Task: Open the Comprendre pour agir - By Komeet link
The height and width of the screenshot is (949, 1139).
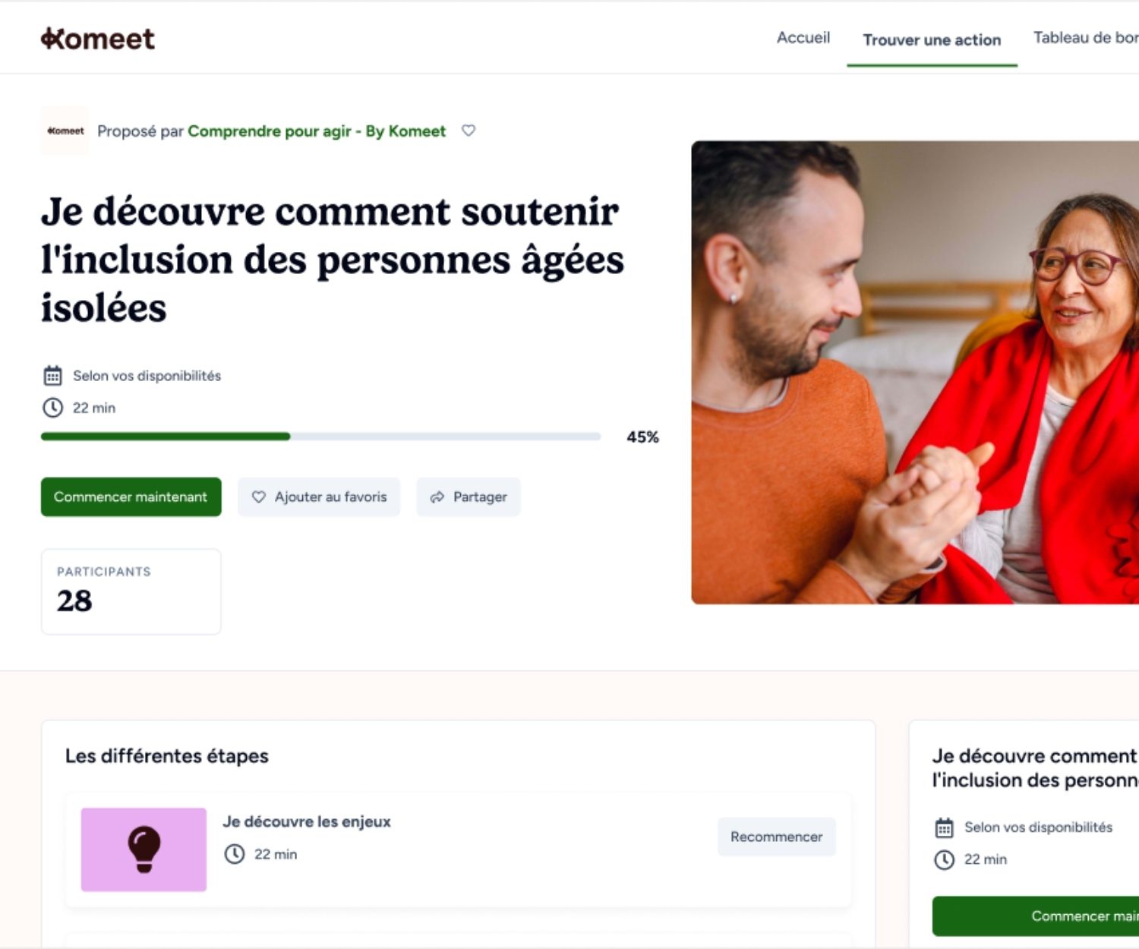Action: [317, 131]
